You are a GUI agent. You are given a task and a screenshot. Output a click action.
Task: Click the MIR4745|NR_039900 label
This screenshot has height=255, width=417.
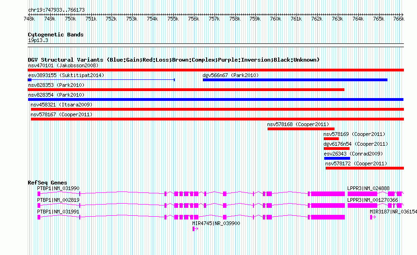tap(216, 223)
